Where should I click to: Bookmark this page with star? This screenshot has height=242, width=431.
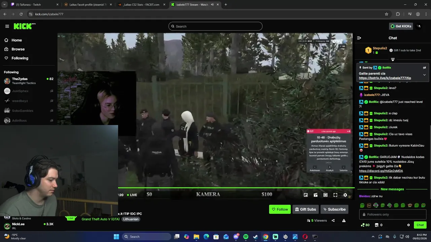click(x=387, y=14)
